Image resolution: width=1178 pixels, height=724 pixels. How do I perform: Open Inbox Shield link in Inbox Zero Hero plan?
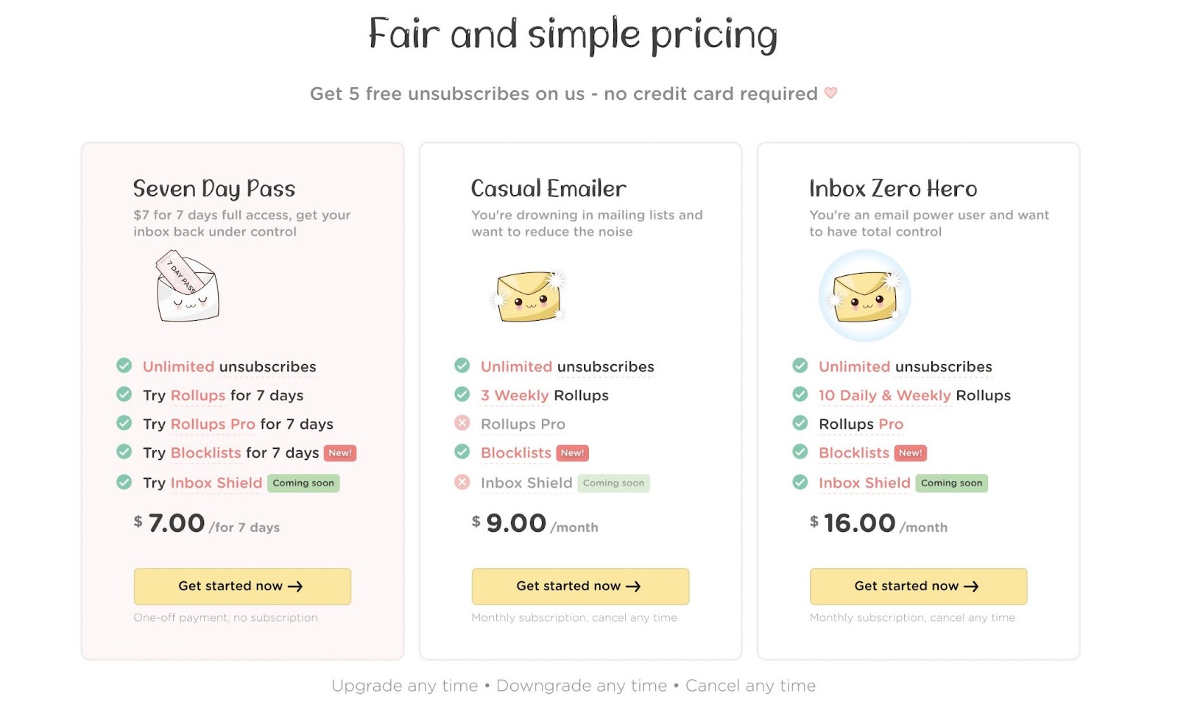point(864,483)
